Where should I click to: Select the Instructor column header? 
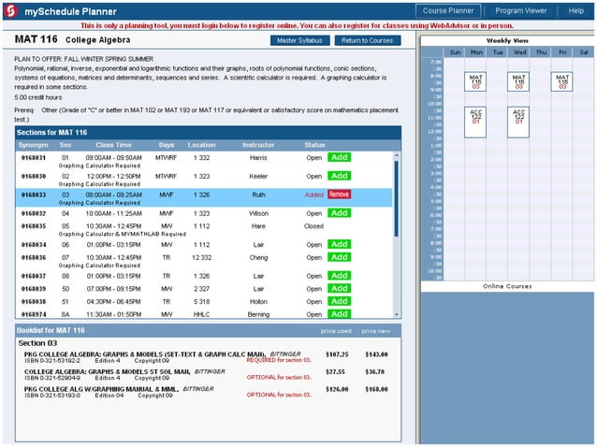(258, 145)
